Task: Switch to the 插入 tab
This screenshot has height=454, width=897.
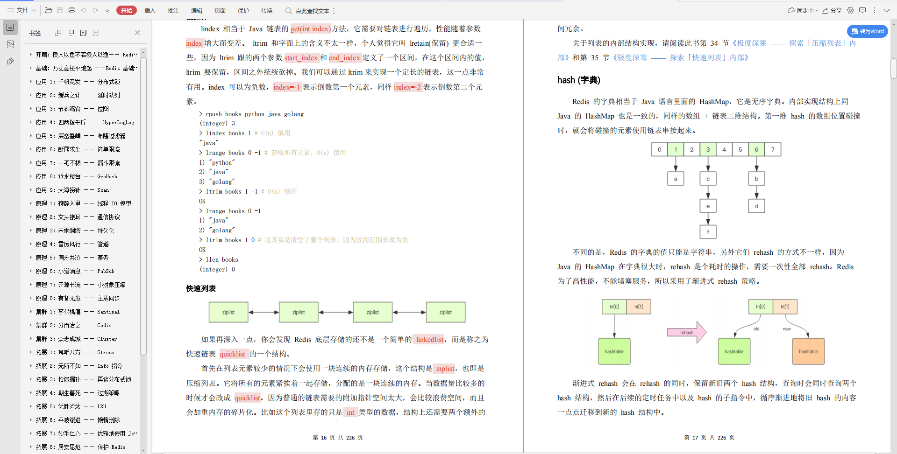Action: tap(150, 10)
